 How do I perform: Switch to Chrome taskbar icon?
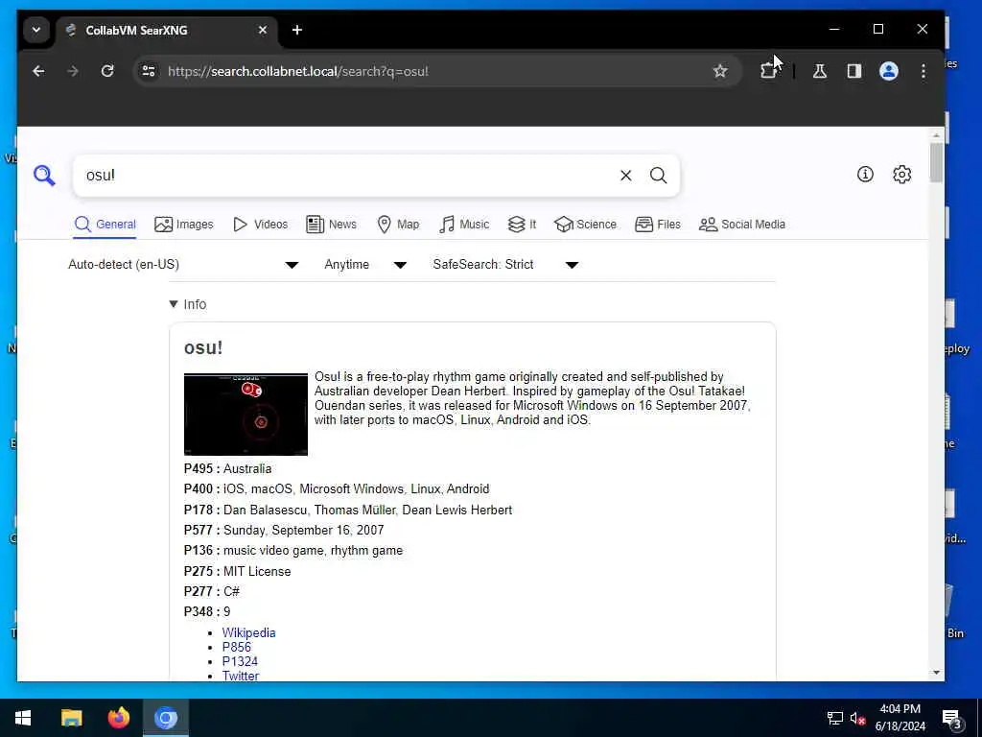pyautogui.click(x=166, y=718)
